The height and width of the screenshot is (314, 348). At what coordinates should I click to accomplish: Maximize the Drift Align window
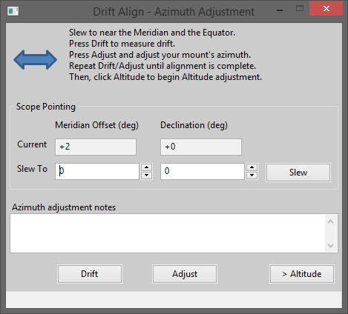tap(300, 9)
